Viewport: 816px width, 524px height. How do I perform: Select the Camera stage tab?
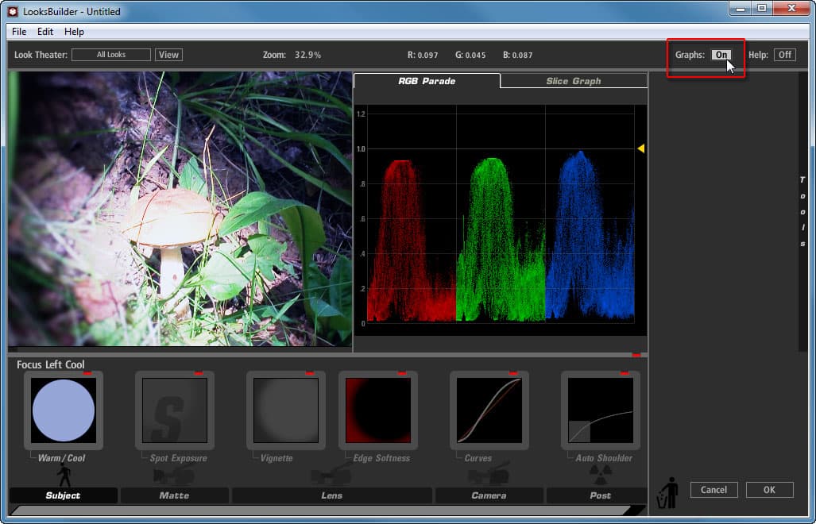click(489, 495)
